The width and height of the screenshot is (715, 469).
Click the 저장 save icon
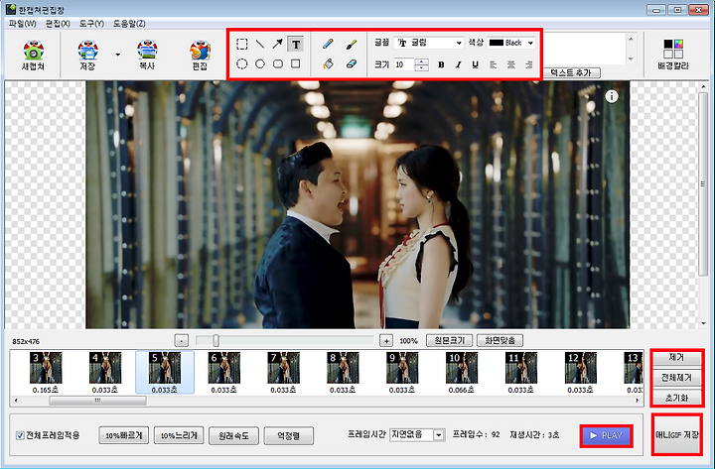point(87,55)
